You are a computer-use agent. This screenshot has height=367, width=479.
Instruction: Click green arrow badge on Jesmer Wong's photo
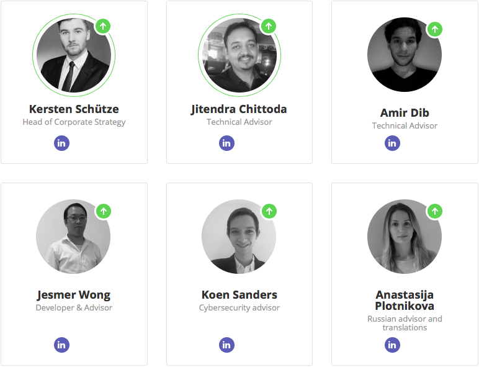coord(104,211)
